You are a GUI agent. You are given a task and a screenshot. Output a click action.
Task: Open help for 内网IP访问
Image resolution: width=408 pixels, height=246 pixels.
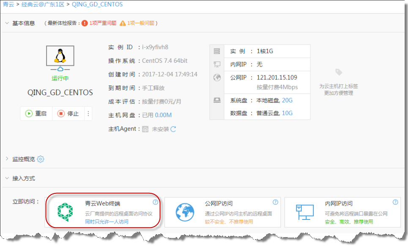[395, 202]
